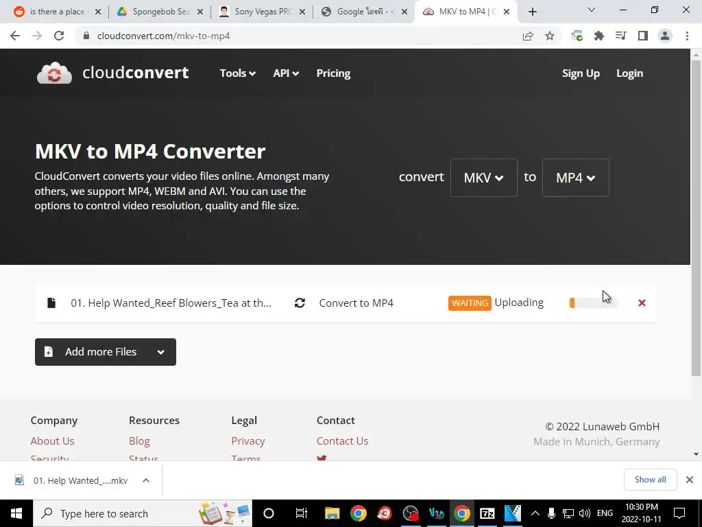
Task: Click the tab search chevron
Action: coord(592,10)
